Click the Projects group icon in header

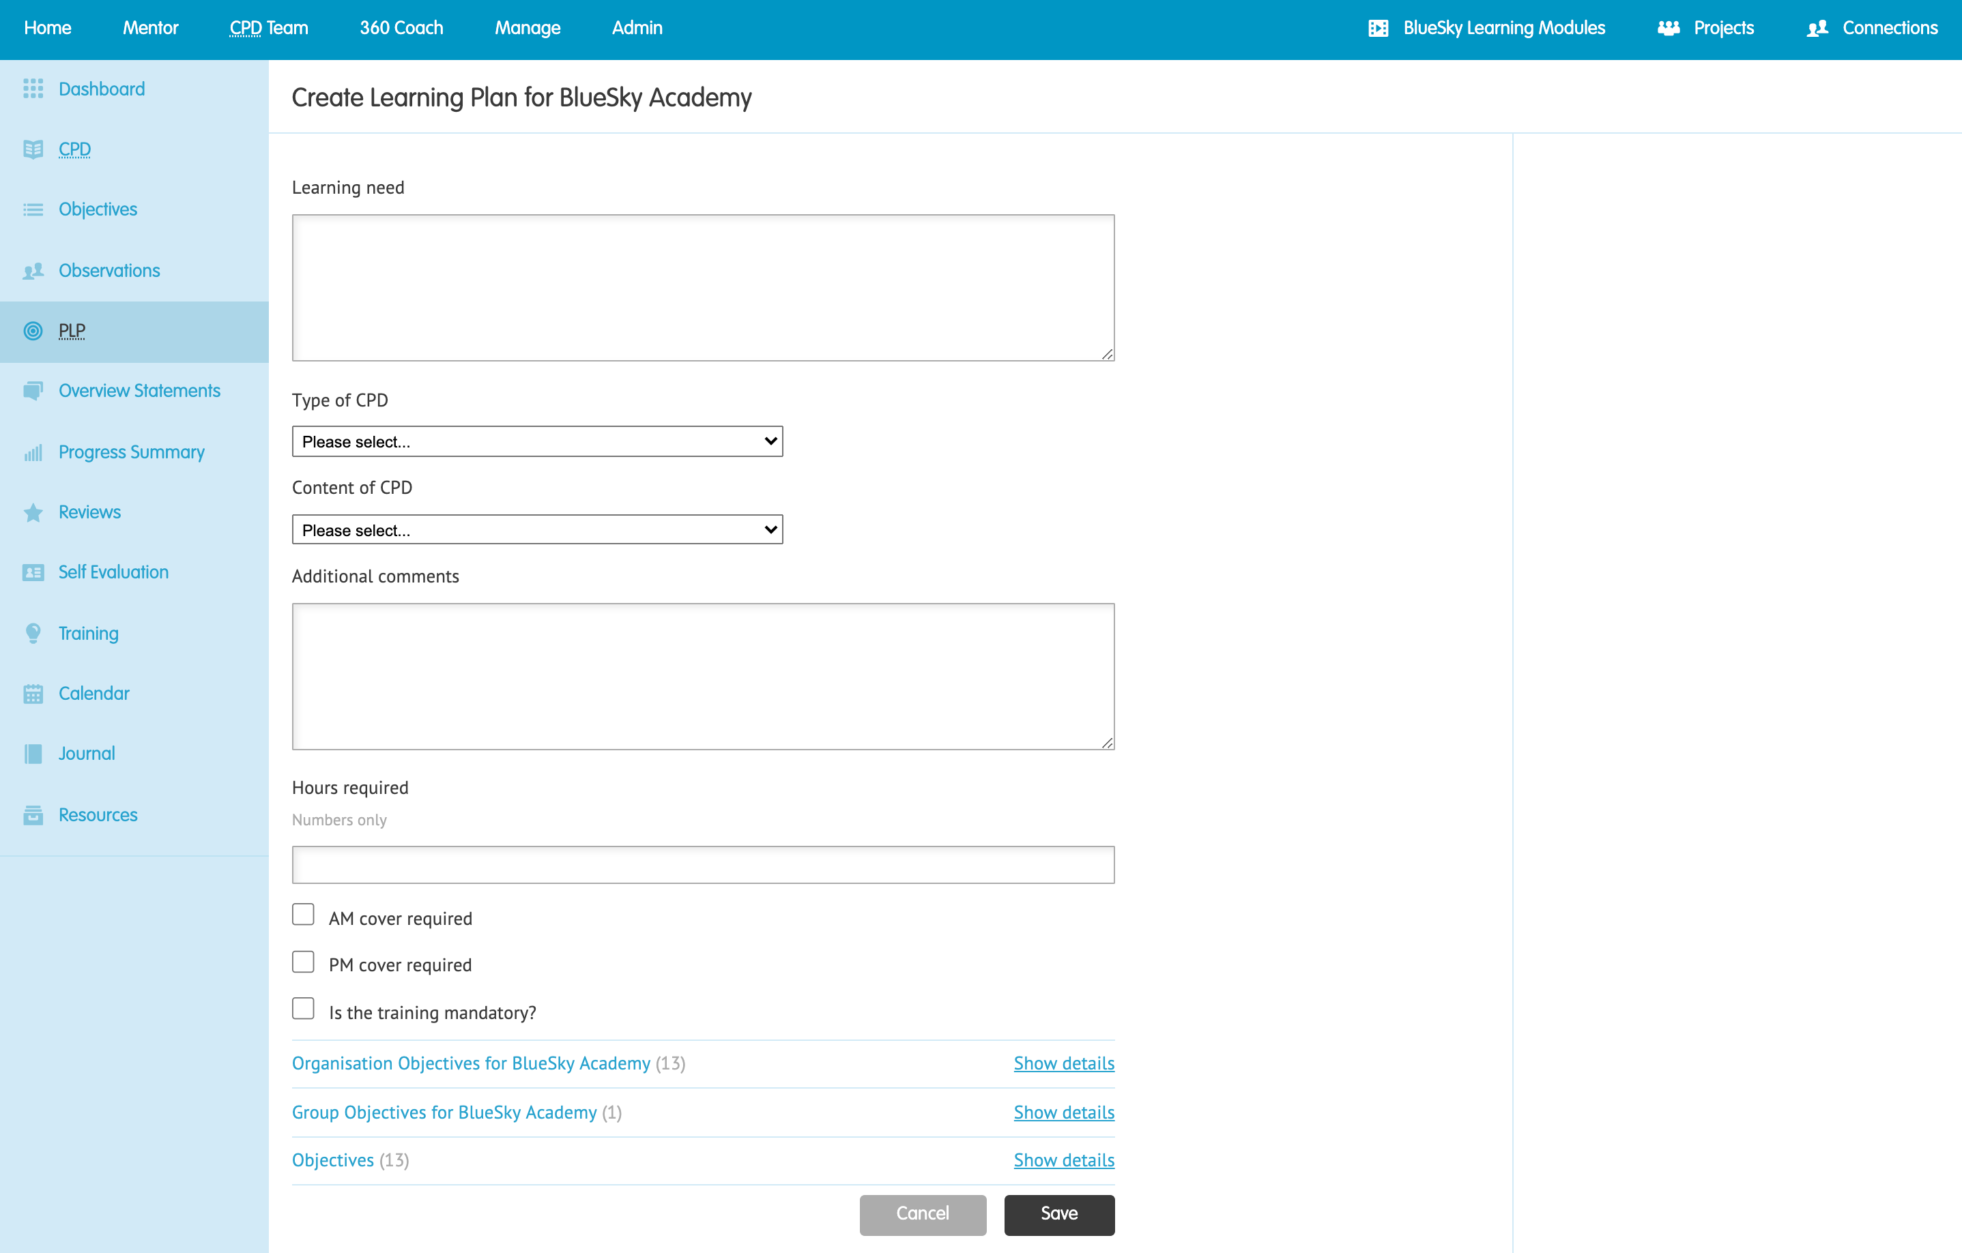1668,29
